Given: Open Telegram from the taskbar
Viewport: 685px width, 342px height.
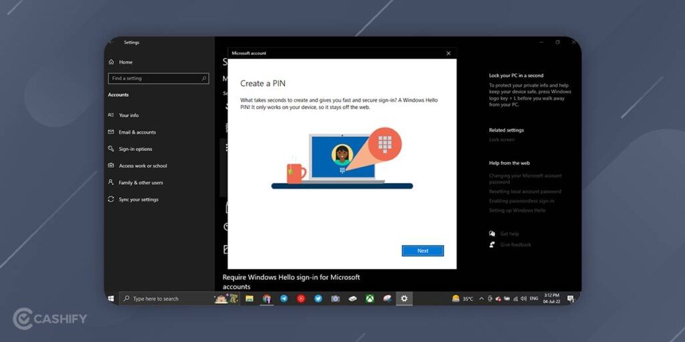Looking at the screenshot, I should point(284,299).
